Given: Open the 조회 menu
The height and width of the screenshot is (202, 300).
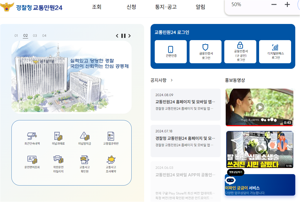Looking at the screenshot, I should 97,8.
